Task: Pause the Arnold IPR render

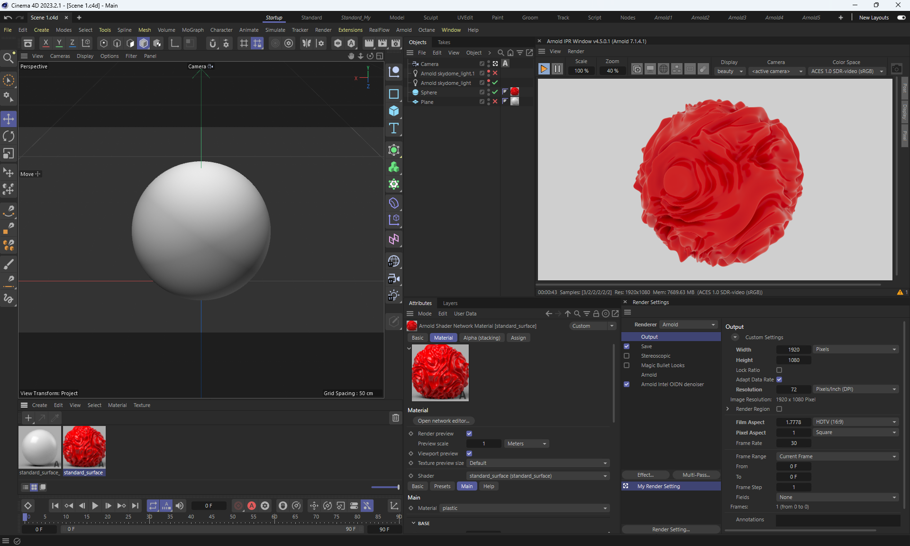Action: pyautogui.click(x=557, y=69)
